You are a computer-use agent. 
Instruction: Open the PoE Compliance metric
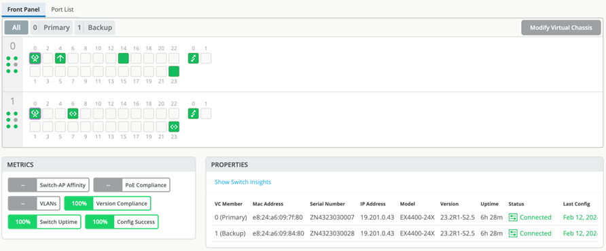click(132, 185)
